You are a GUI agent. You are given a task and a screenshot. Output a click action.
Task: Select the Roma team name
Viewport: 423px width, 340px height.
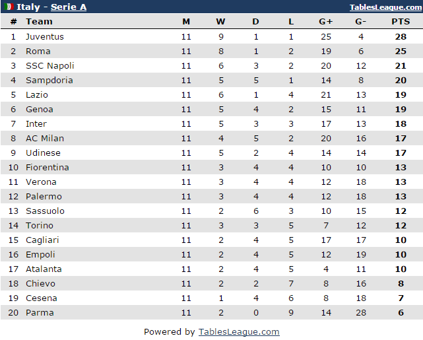click(38, 51)
